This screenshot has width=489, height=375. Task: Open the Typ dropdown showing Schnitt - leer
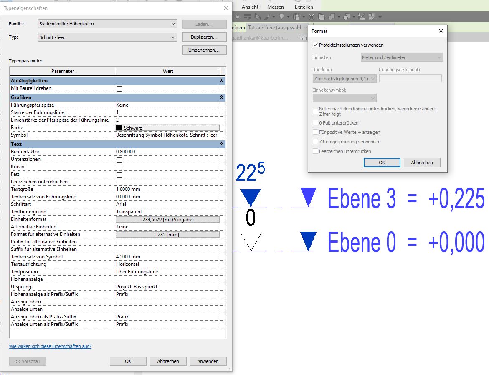pos(107,37)
